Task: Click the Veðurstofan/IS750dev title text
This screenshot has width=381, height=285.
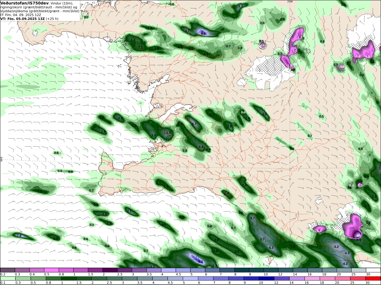Action: tap(24, 3)
